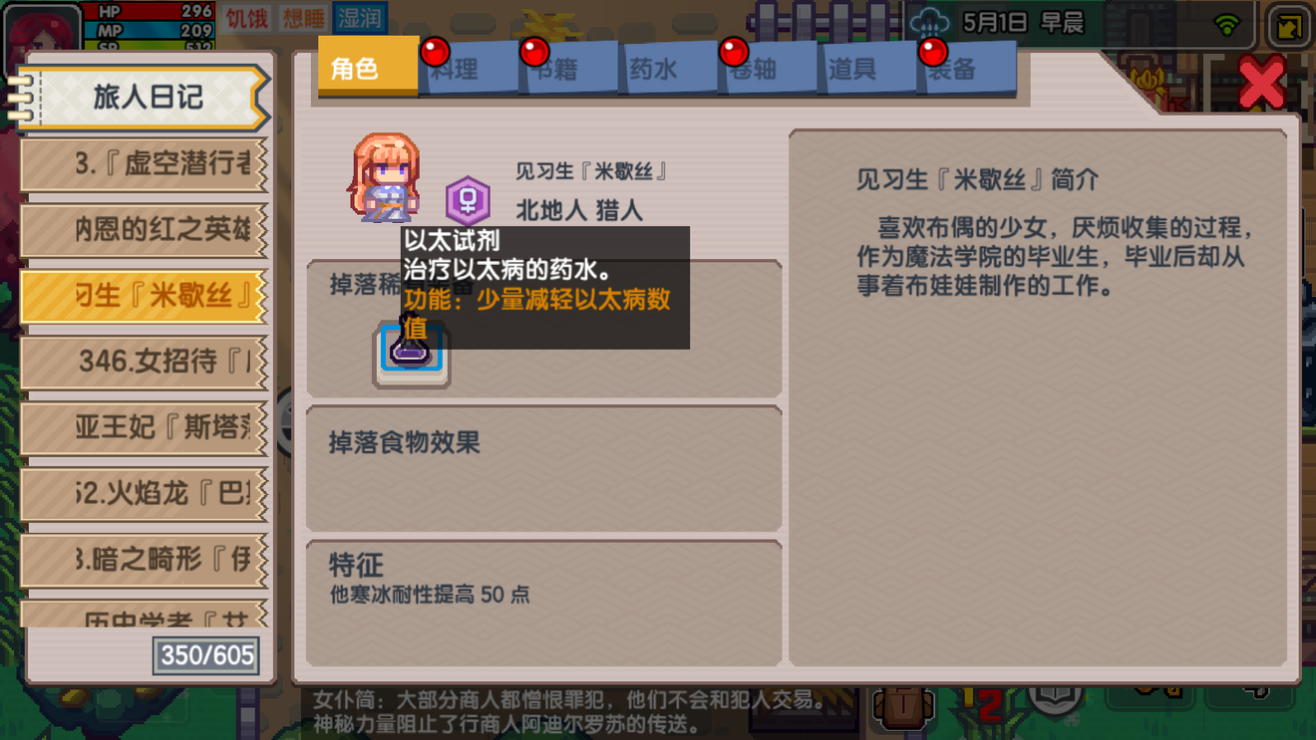Close the journal with red X

click(1262, 82)
